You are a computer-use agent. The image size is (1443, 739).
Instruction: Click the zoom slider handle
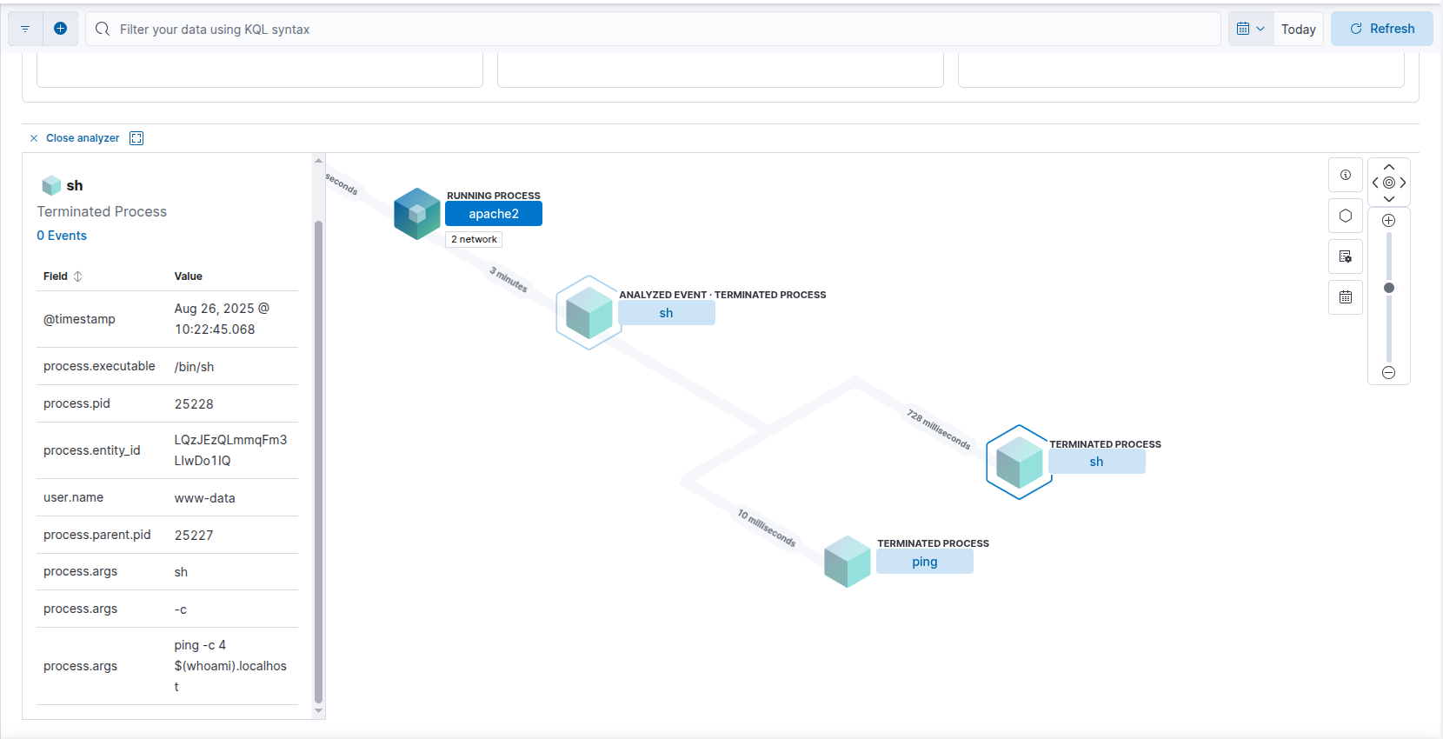1388,288
